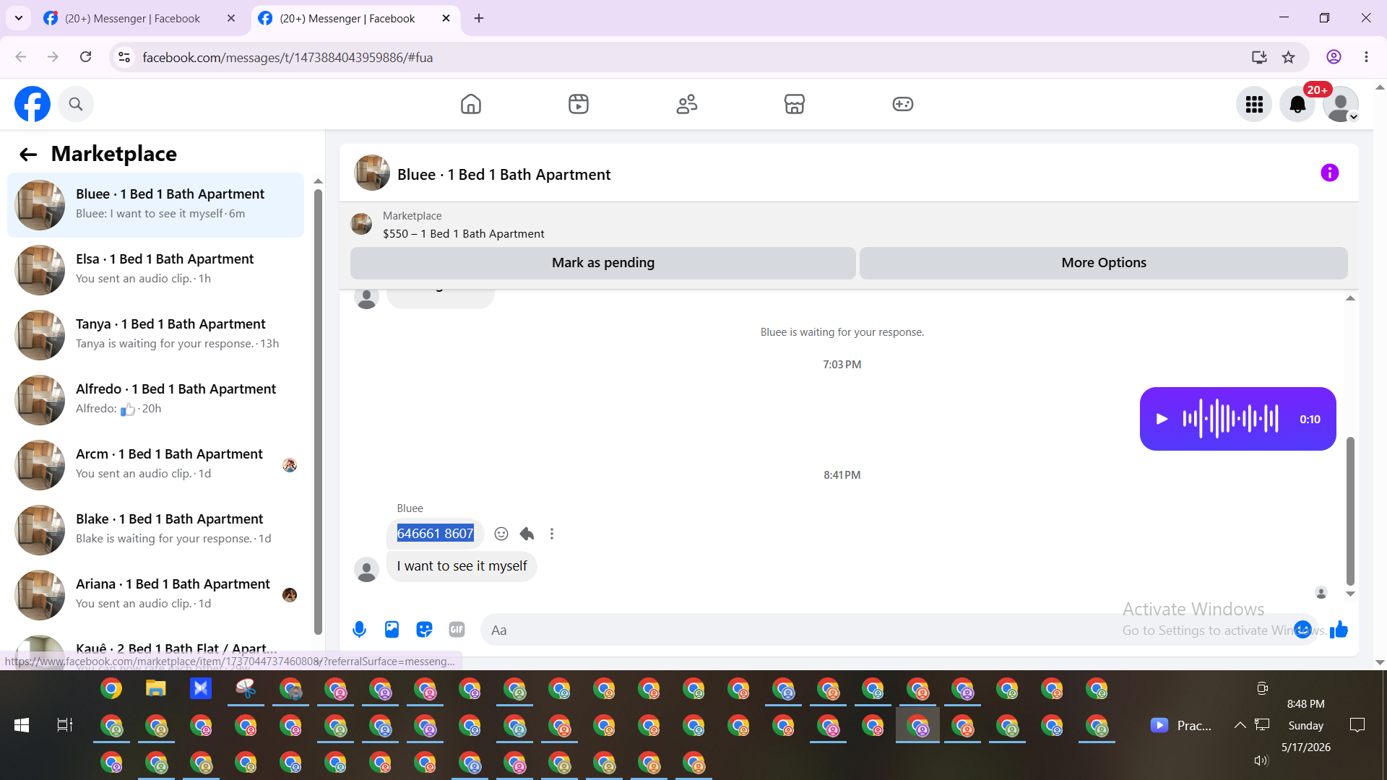Open the Arcm conversation

(155, 465)
